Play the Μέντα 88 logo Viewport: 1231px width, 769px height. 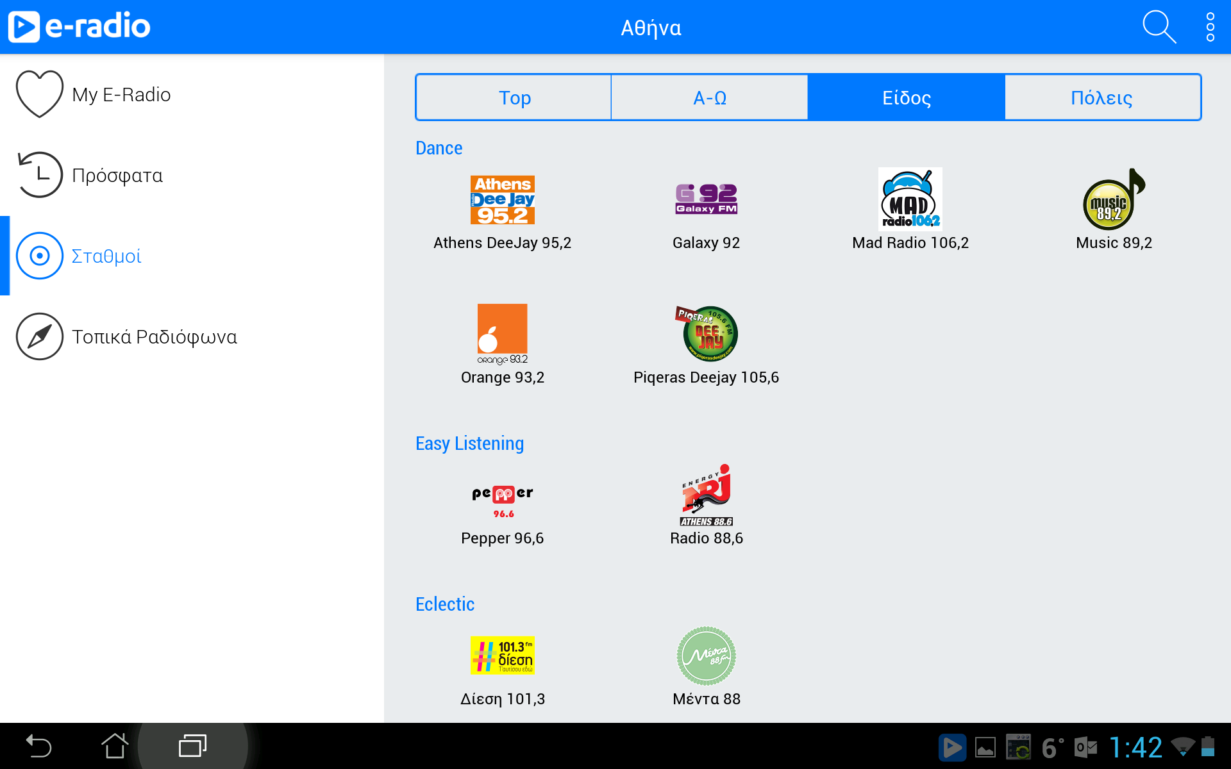(x=707, y=656)
